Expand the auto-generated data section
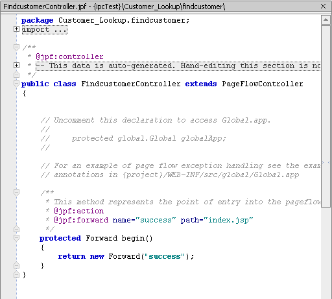This screenshot has width=332, height=299. pos(16,66)
